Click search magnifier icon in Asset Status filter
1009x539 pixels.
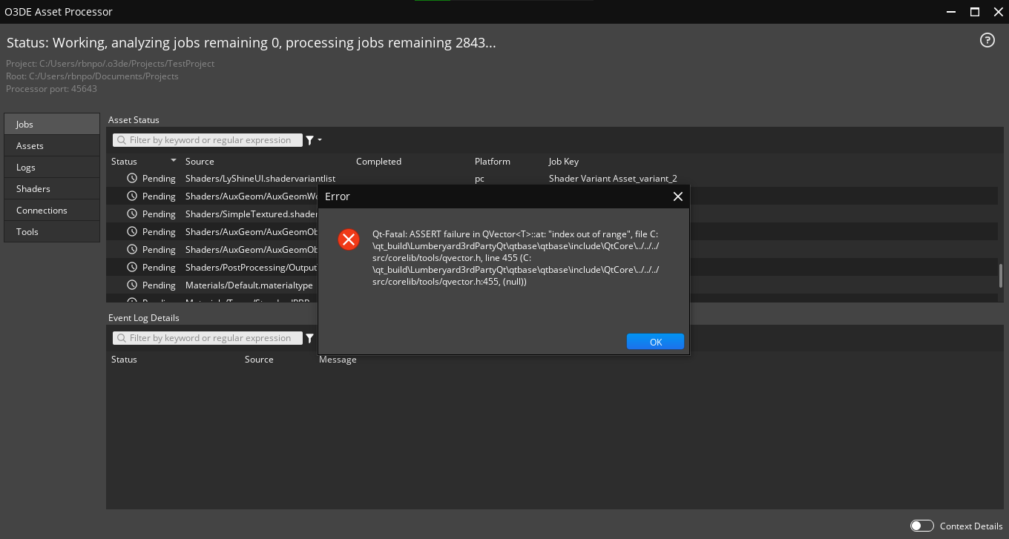[120, 140]
